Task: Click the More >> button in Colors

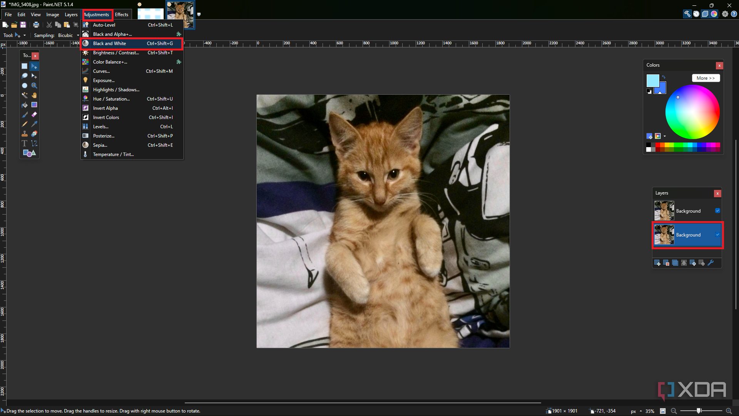Action: [x=706, y=78]
